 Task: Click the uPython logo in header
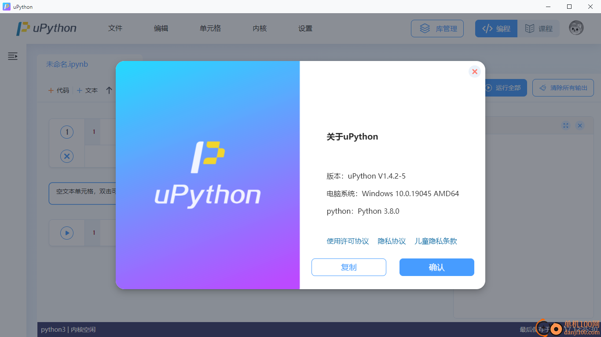tap(46, 29)
